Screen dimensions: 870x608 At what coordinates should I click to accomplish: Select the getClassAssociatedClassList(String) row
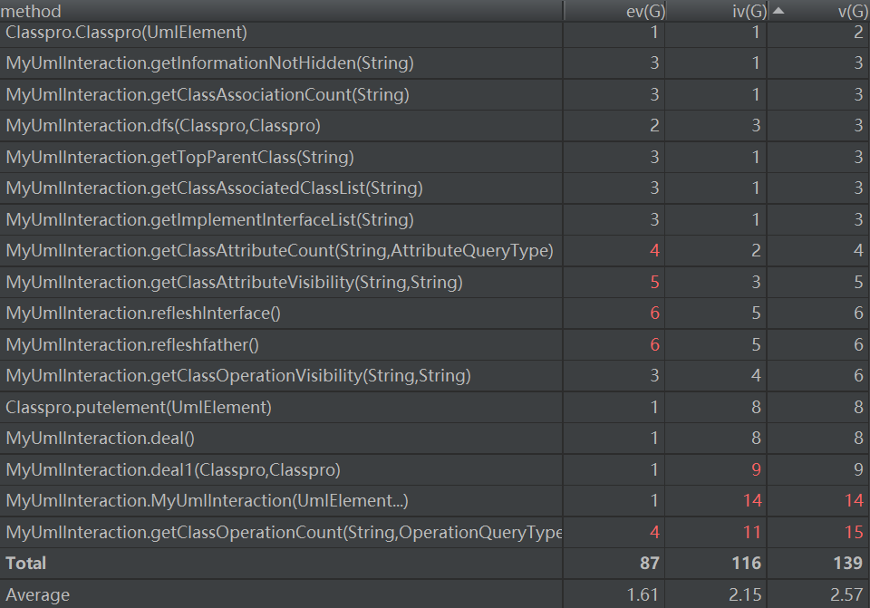point(214,188)
